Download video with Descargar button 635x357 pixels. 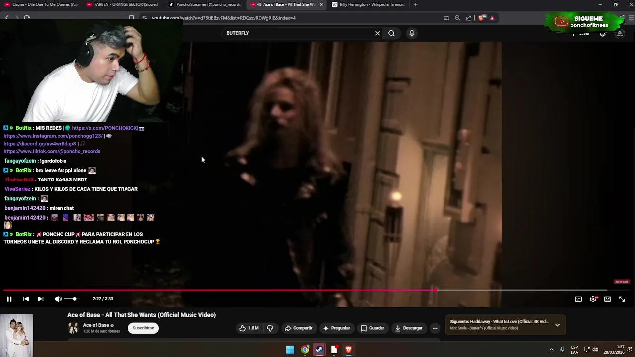pos(409,328)
